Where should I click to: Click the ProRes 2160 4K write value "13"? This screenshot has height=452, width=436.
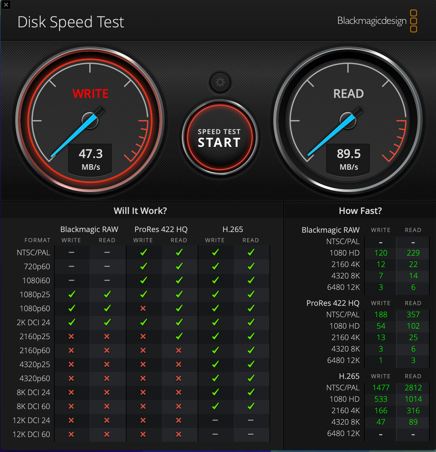pyautogui.click(x=381, y=337)
